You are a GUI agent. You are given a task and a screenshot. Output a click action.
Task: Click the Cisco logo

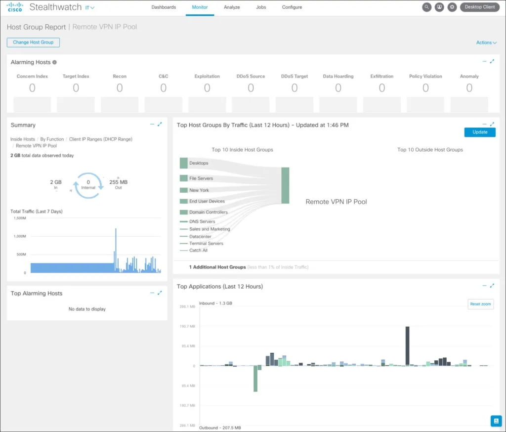pyautogui.click(x=15, y=7)
